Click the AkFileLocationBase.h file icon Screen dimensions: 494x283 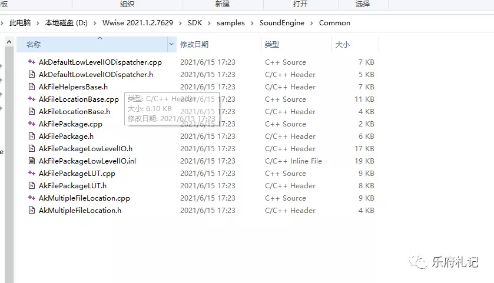point(32,111)
